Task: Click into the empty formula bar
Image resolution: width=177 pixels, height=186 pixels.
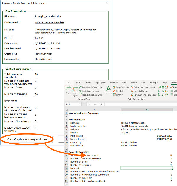Action: click(x=141, y=104)
